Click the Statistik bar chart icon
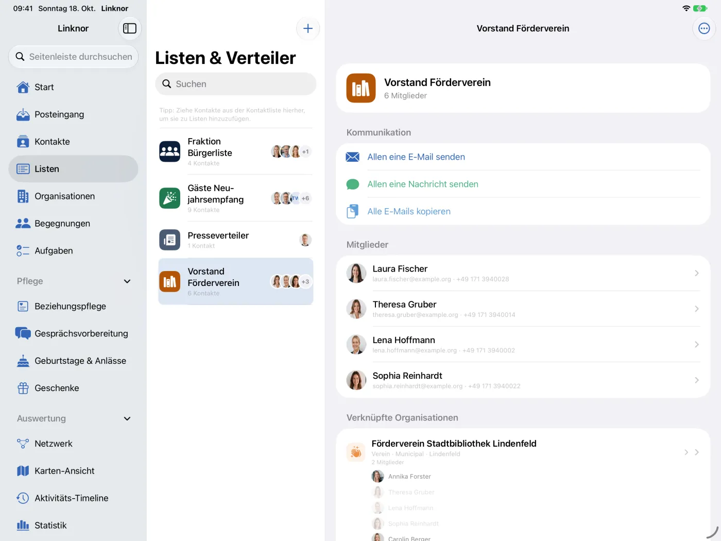 (x=23, y=526)
